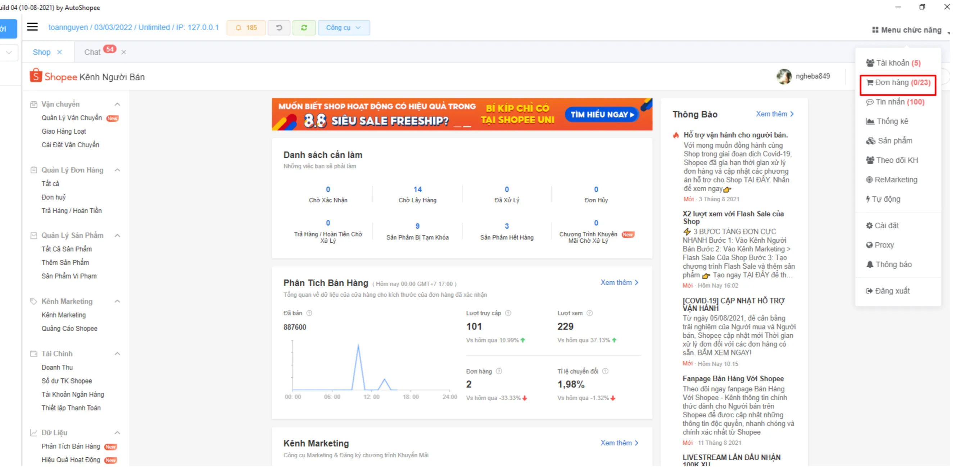Click the green refresh icon button

pos(304,27)
